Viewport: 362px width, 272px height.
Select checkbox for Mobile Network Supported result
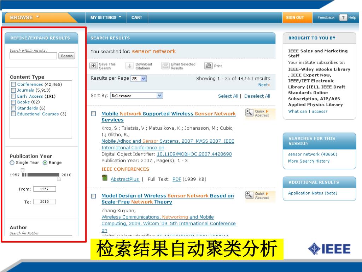tap(93, 114)
